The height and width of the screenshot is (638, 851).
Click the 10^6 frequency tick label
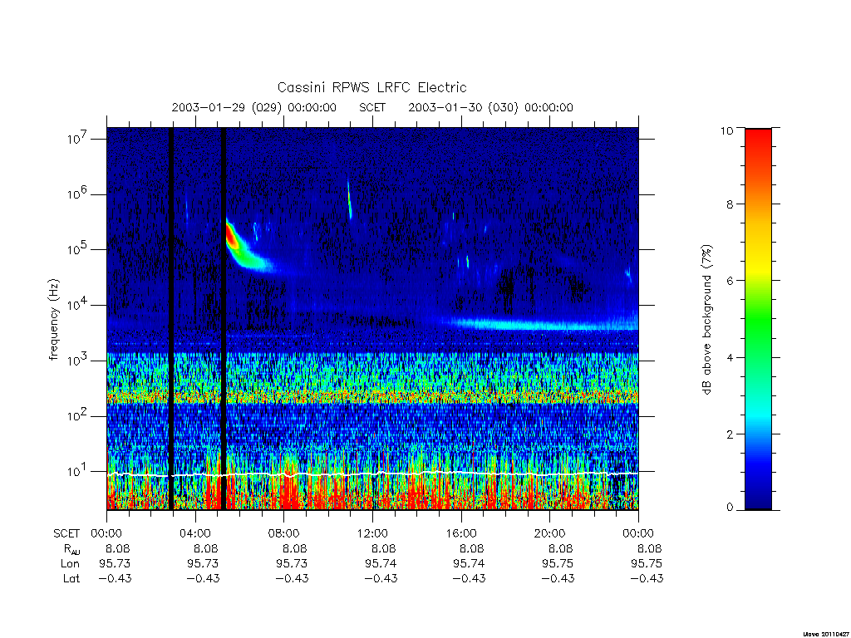pos(78,194)
